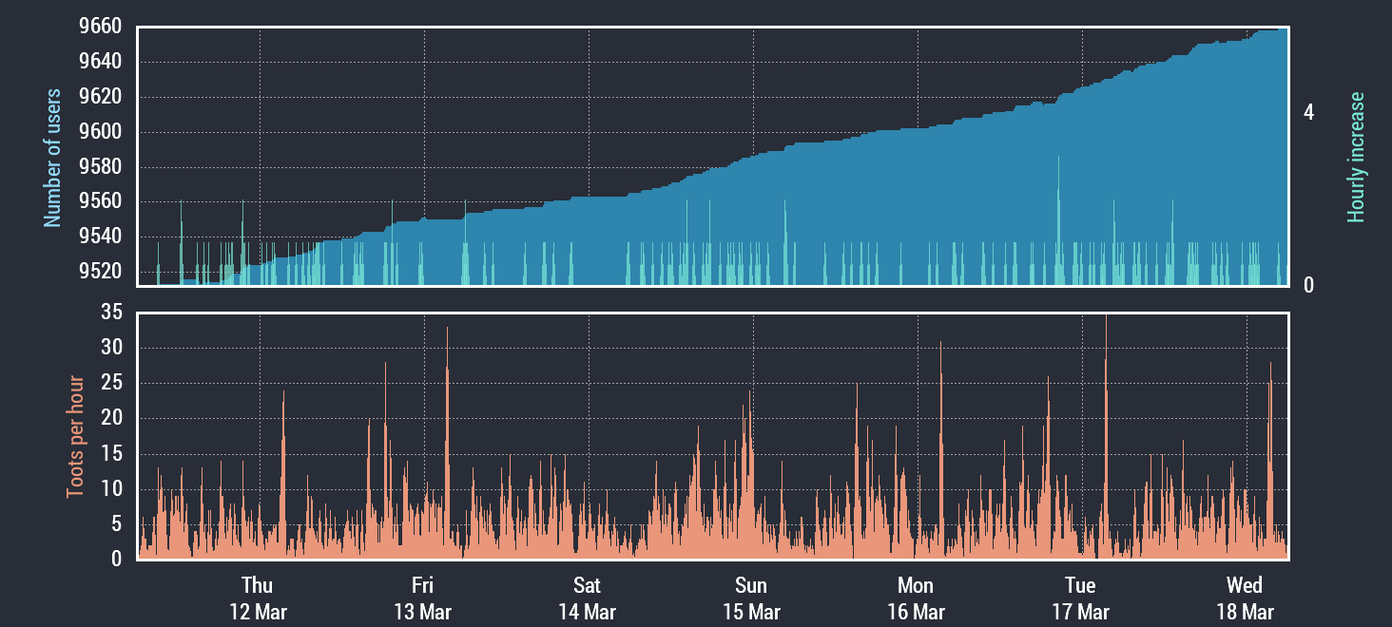Viewport: 1392px width, 627px height.
Task: Click the 'Toots per hour' axis title
Action: pyautogui.click(x=75, y=437)
